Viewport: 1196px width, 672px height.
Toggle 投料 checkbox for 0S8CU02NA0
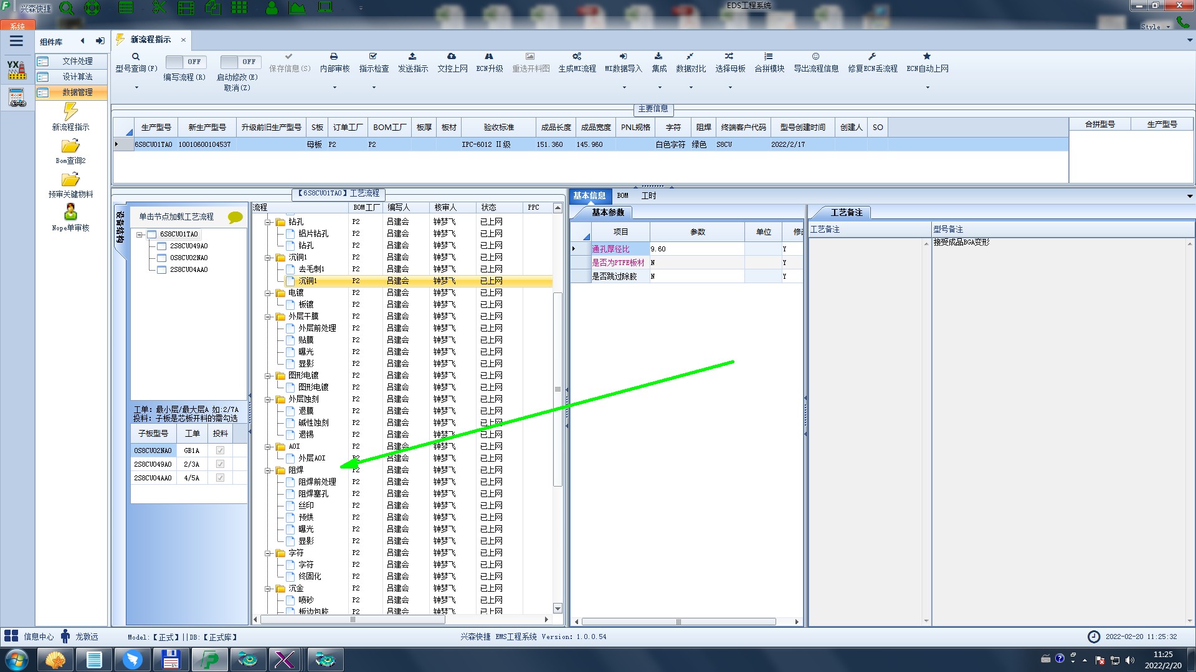220,450
